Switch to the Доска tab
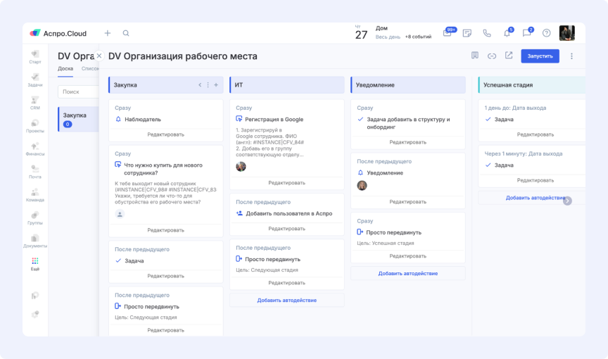Screen dimensions: 608x359 (x=65, y=68)
